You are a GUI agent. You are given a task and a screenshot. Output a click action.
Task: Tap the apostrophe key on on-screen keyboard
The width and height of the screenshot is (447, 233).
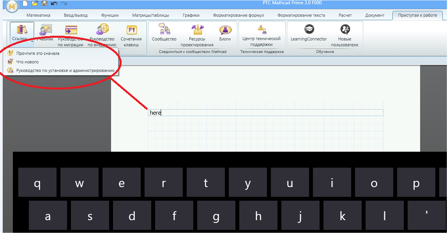427,215
